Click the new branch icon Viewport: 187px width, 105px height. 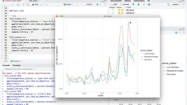click(x=169, y=4)
